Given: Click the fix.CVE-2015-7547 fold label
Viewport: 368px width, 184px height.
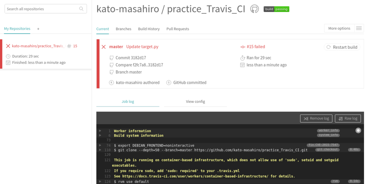Looking at the screenshot, I should 323,145.
